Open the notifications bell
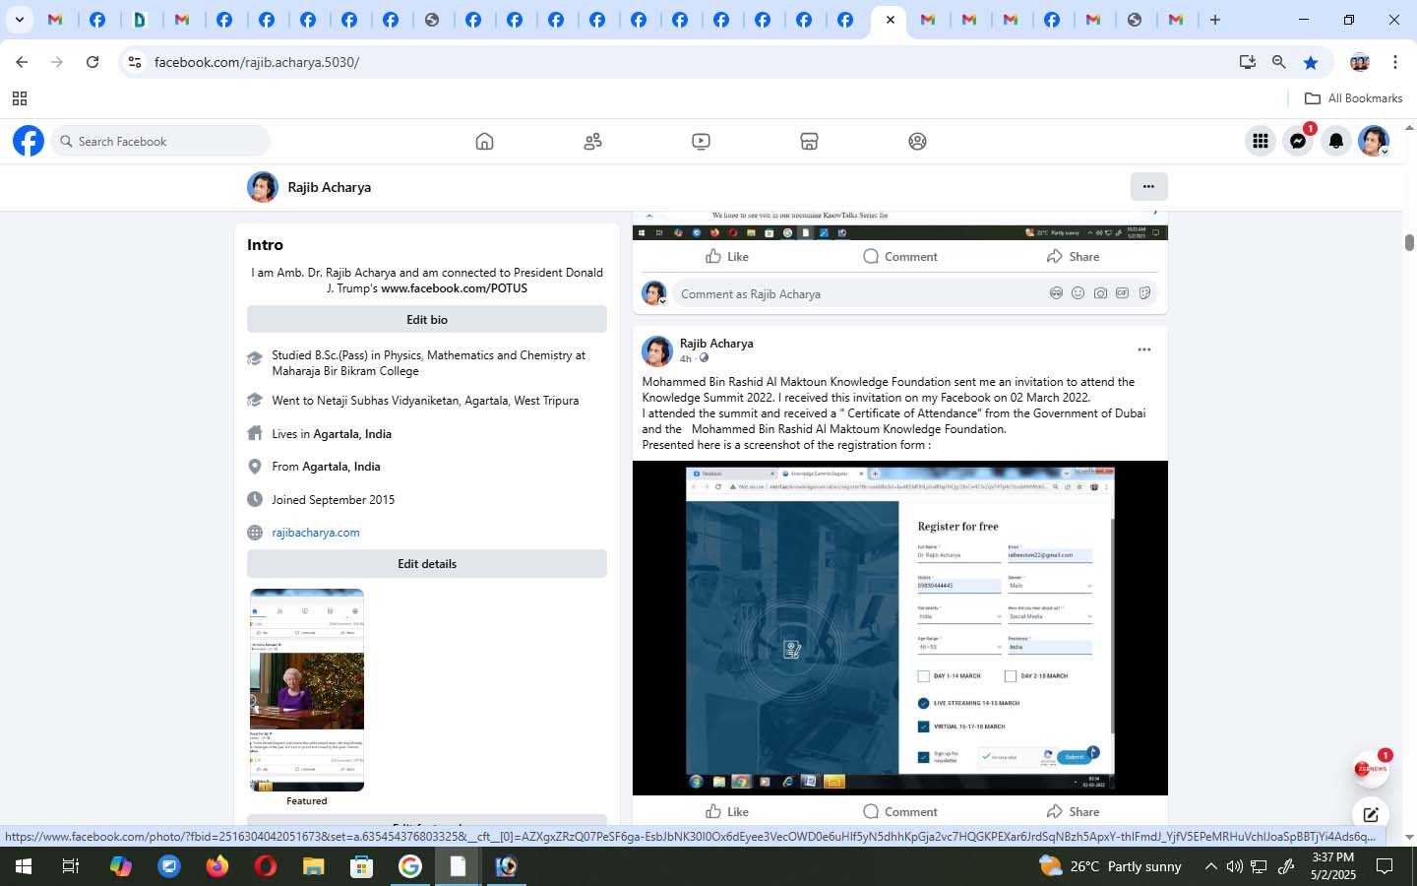This screenshot has width=1417, height=886. pyautogui.click(x=1335, y=141)
